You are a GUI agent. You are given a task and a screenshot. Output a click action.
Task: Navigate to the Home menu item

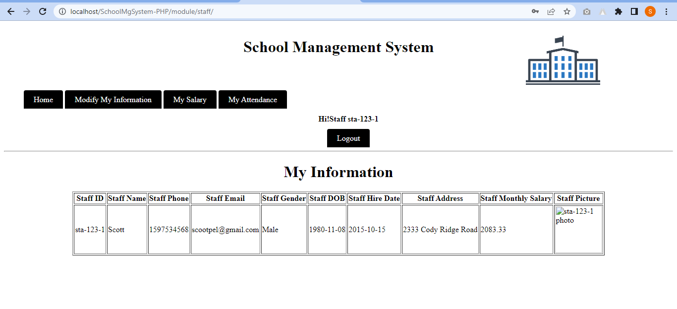tap(43, 99)
